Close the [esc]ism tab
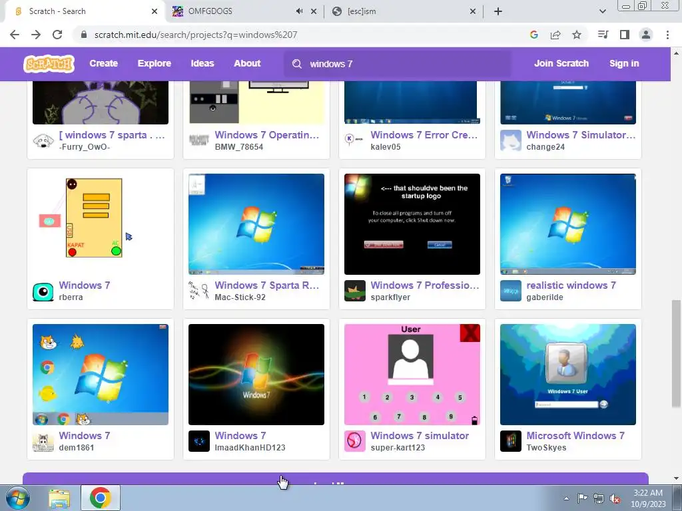The width and height of the screenshot is (682, 511). (473, 11)
